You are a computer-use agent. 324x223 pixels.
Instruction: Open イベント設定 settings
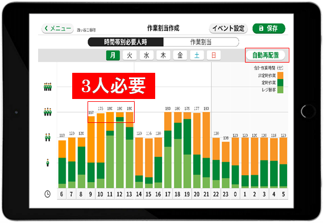click(x=229, y=28)
